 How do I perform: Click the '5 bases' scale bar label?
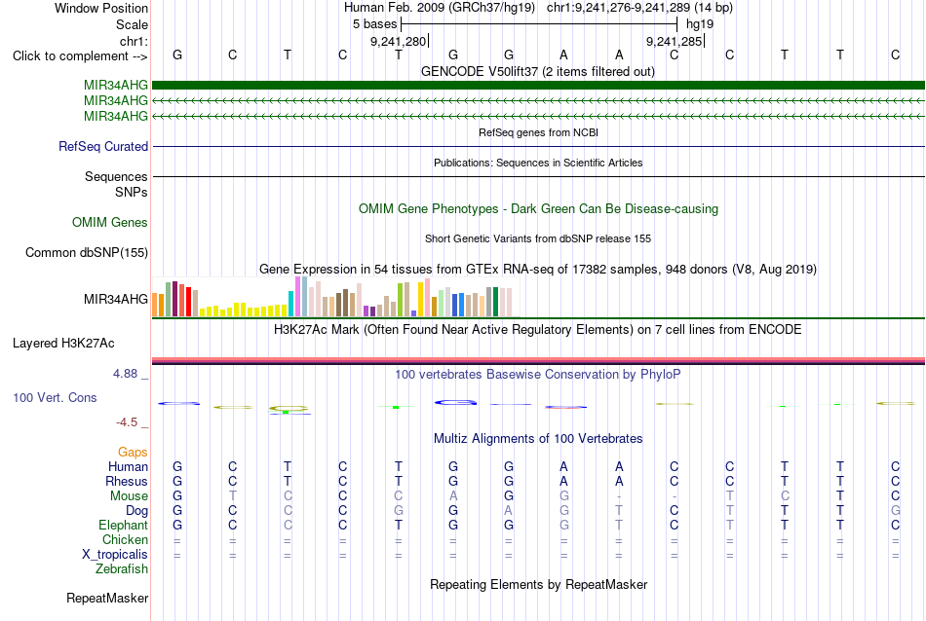pos(375,24)
